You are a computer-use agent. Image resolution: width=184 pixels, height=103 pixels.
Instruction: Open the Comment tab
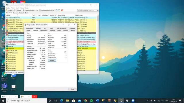(x=72, y=29)
